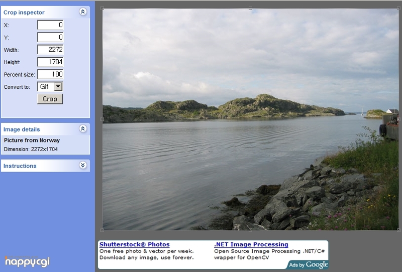
Task: Click top-center crop handle of the image
Action: point(250,8)
